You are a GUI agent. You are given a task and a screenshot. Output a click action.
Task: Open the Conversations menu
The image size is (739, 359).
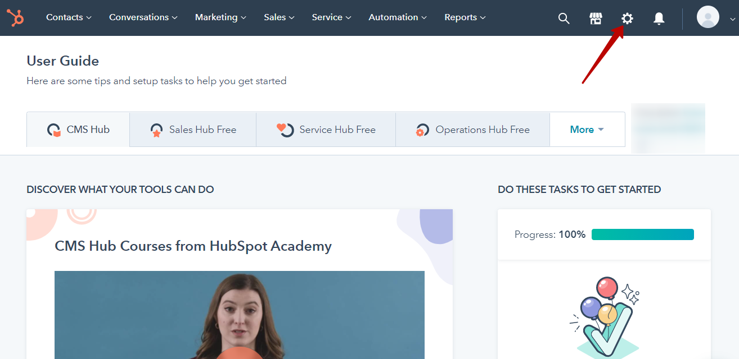tap(143, 17)
